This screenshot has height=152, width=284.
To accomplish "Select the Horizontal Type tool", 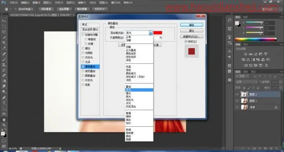I will [4, 103].
